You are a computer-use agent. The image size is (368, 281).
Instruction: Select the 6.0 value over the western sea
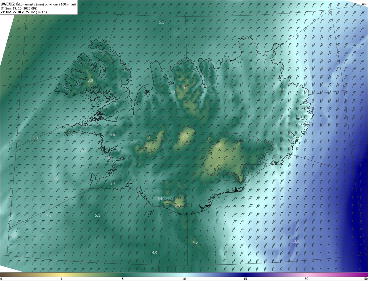35,138
